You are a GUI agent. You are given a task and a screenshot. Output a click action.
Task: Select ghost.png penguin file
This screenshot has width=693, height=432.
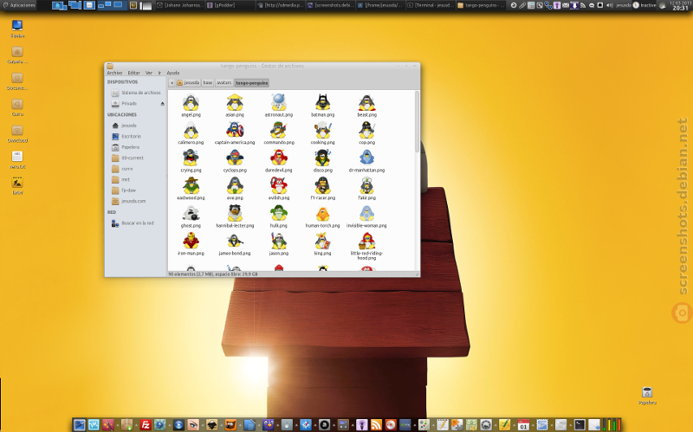click(x=191, y=217)
